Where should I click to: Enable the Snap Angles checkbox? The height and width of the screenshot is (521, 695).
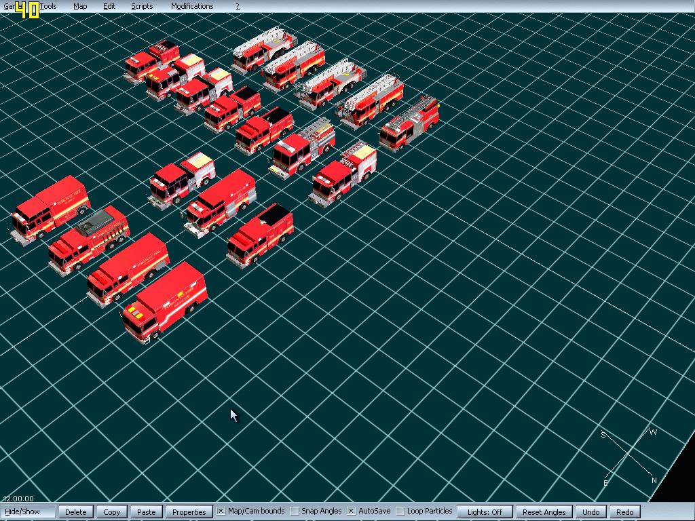pyautogui.click(x=295, y=512)
